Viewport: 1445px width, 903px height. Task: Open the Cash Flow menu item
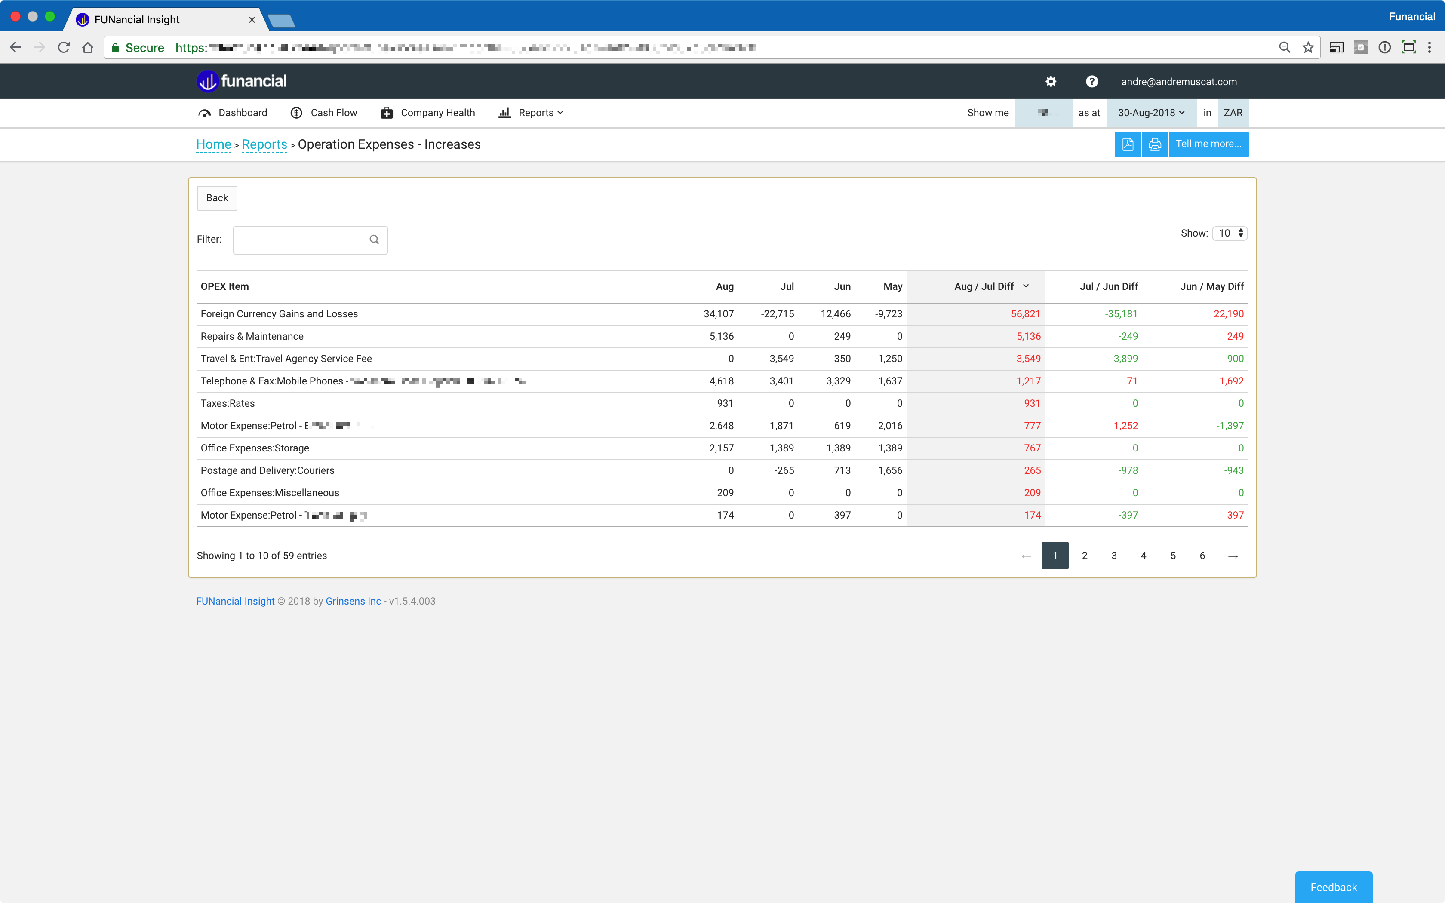[x=324, y=113]
